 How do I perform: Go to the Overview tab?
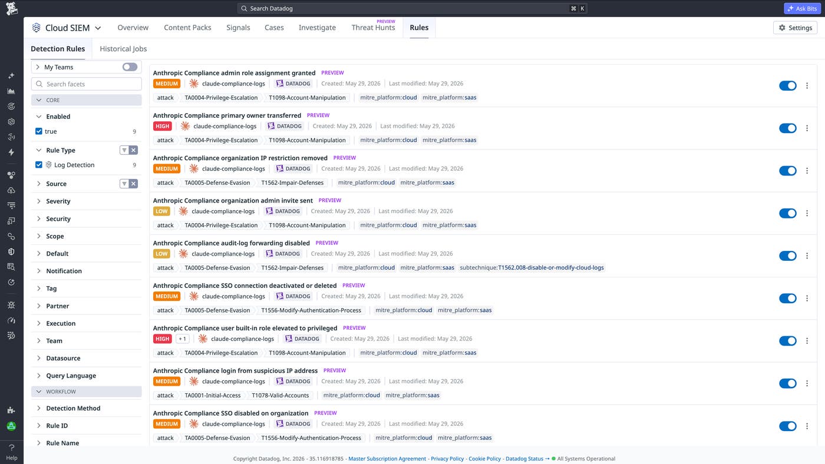(x=133, y=28)
